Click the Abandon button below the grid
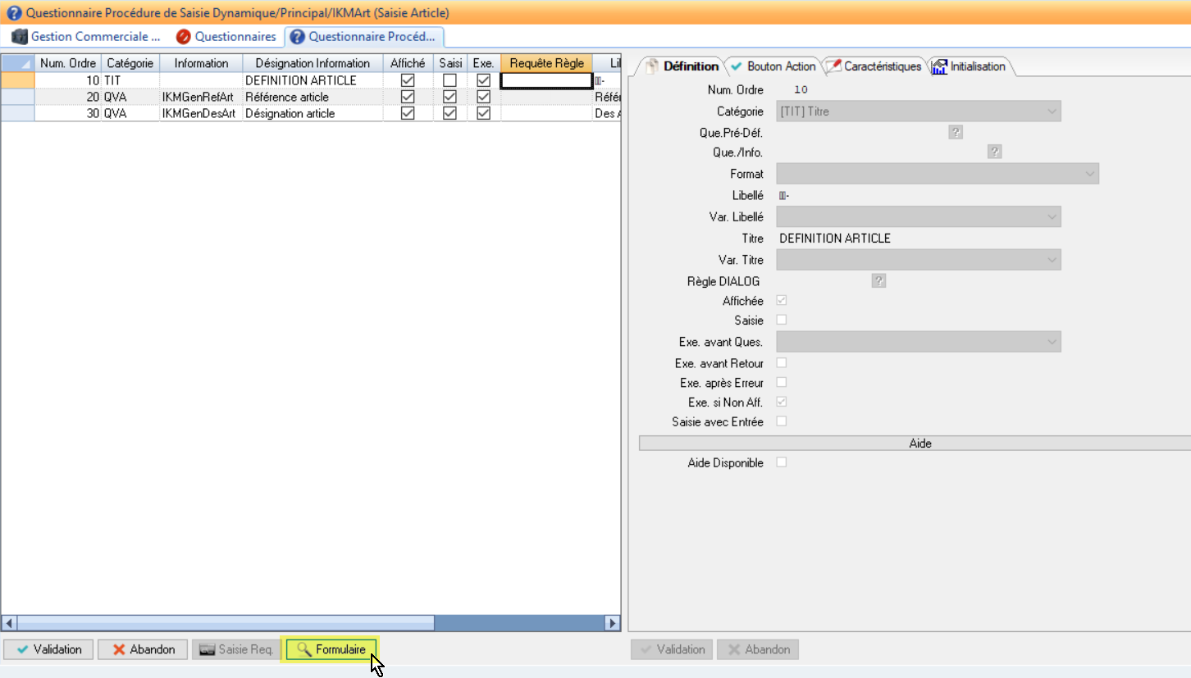The width and height of the screenshot is (1191, 678). (144, 649)
